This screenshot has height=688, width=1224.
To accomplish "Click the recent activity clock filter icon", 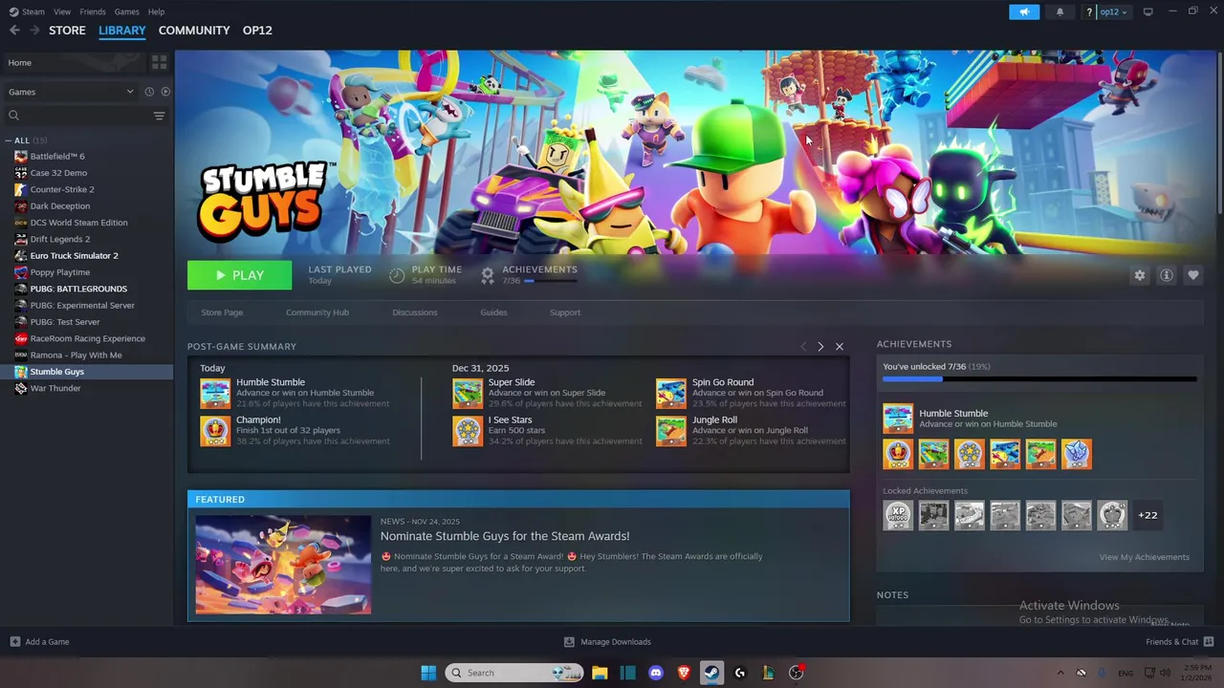I will pyautogui.click(x=149, y=92).
